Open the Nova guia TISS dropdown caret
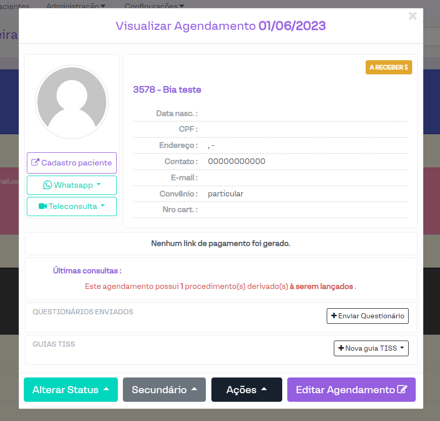 [402, 348]
